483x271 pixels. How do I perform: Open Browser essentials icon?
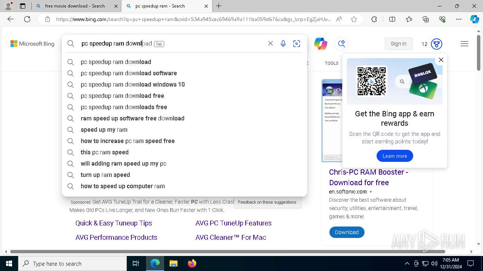[x=442, y=19]
